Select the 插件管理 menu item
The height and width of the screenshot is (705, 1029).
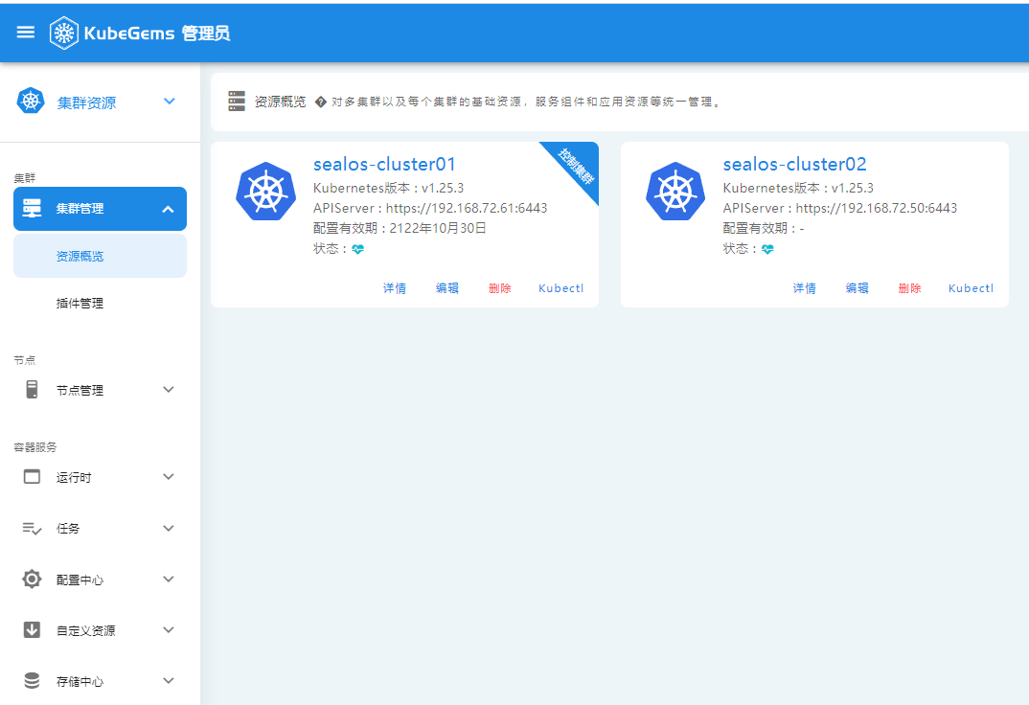pos(100,303)
